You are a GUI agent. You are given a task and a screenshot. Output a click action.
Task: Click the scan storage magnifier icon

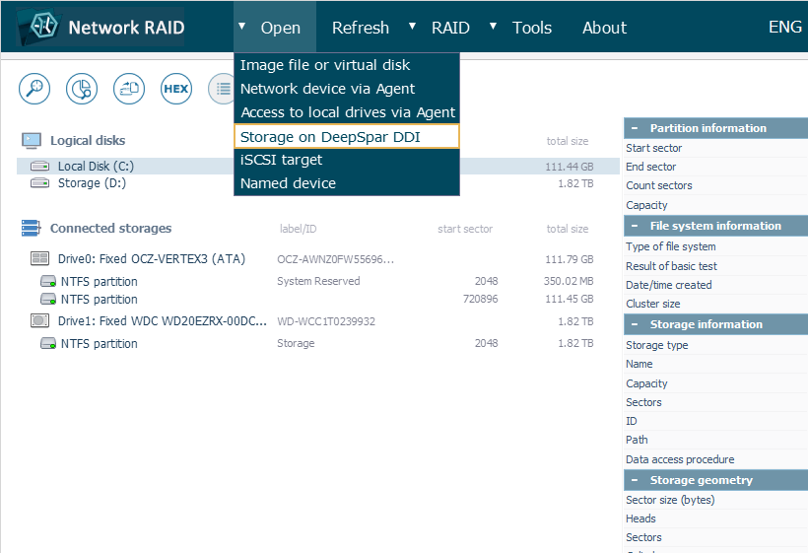[x=34, y=89]
